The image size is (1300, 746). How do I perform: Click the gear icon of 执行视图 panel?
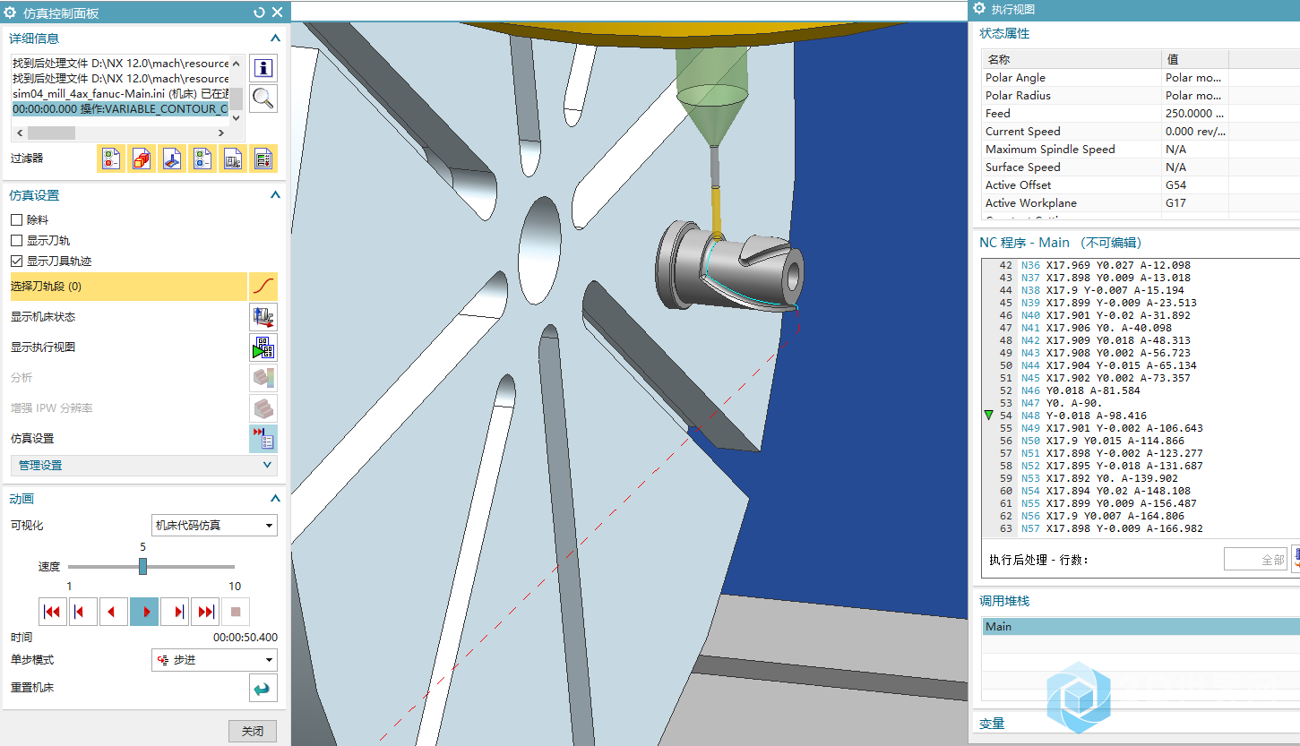[x=979, y=9]
